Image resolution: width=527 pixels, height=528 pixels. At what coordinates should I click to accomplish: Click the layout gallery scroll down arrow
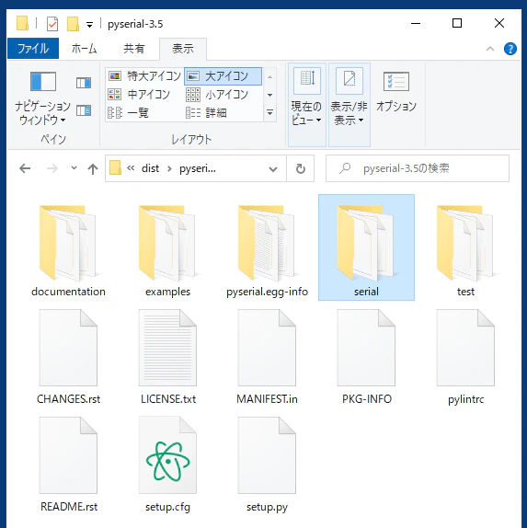tap(269, 96)
